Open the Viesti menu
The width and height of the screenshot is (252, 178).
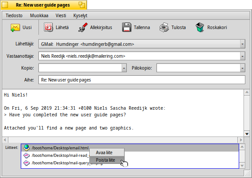[x=61, y=15]
